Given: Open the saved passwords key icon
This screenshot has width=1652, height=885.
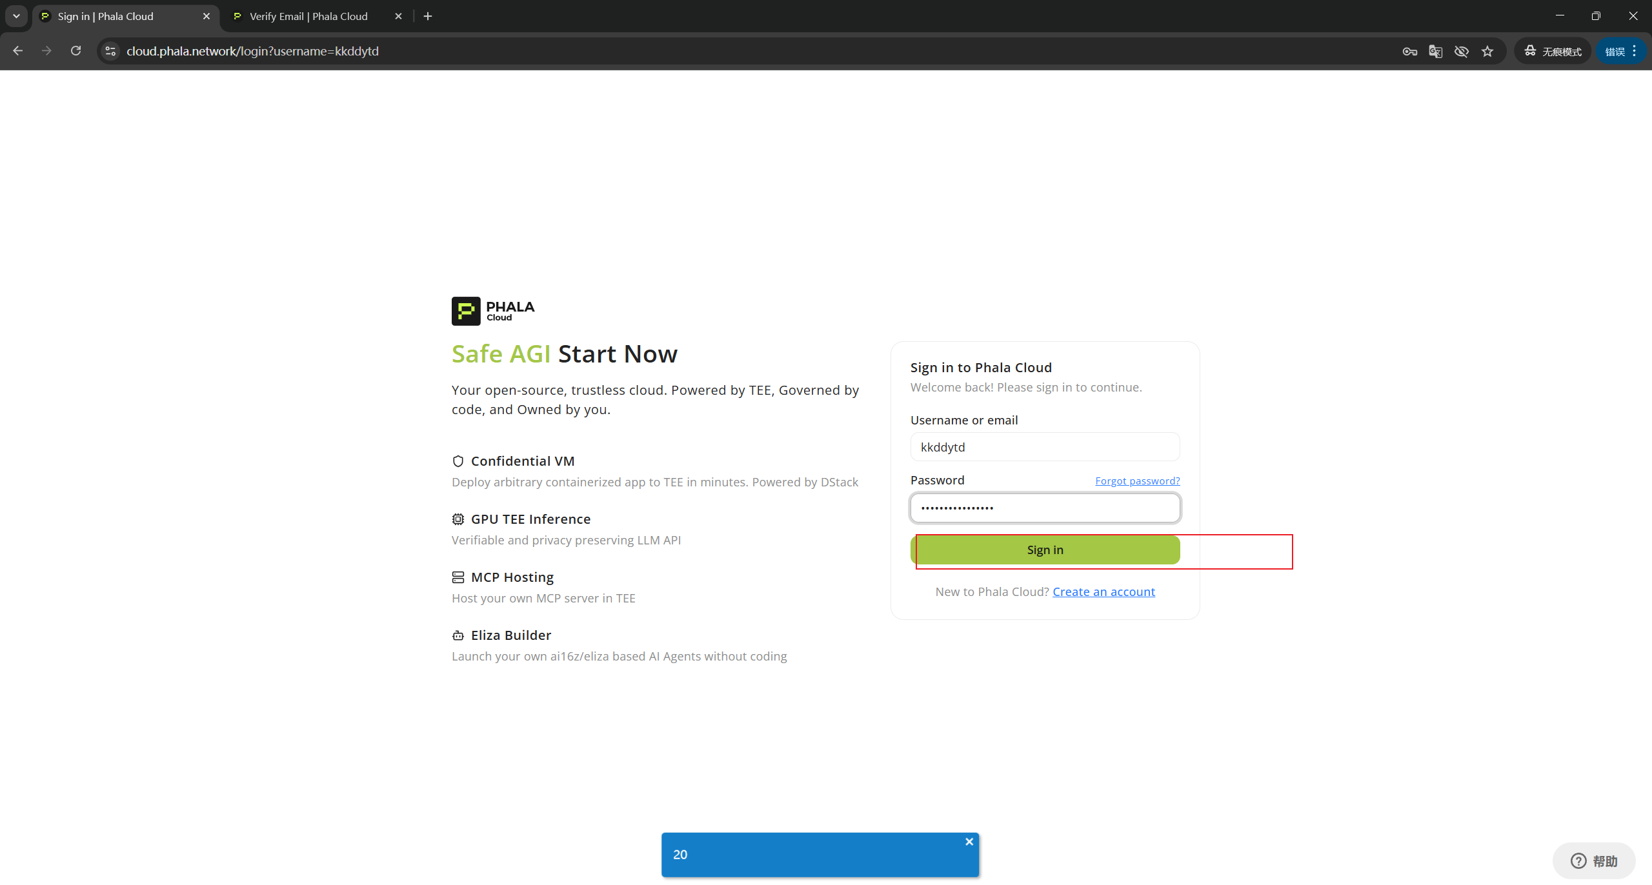Looking at the screenshot, I should pyautogui.click(x=1410, y=52).
